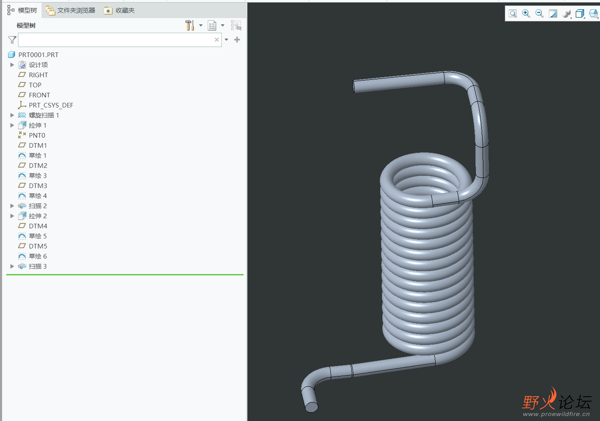Open the saved orientations icon
600x421 pixels.
coord(593,13)
